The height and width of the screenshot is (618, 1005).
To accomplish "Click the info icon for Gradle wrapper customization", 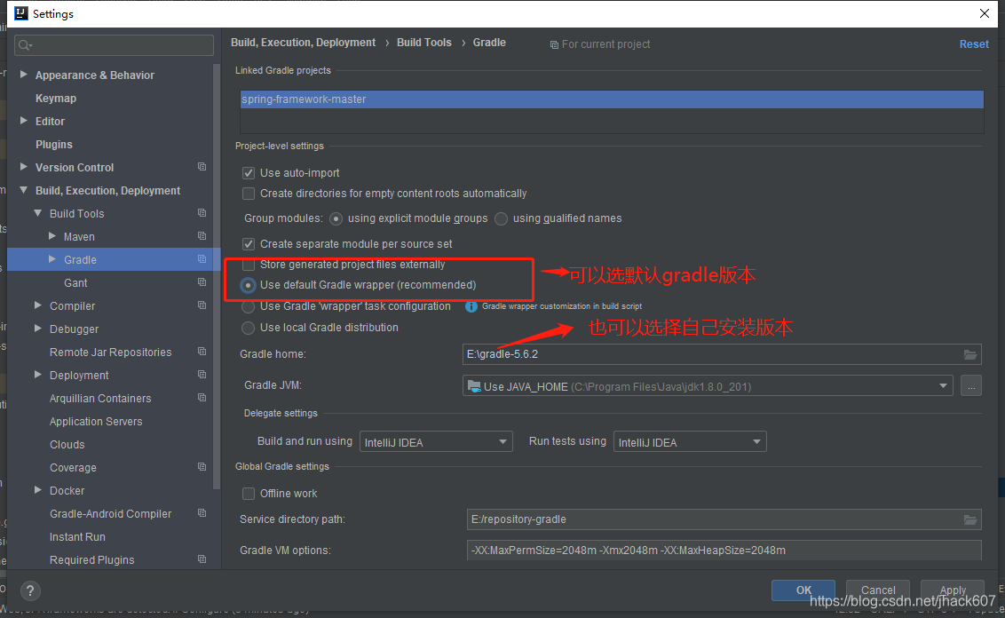I will [x=471, y=306].
